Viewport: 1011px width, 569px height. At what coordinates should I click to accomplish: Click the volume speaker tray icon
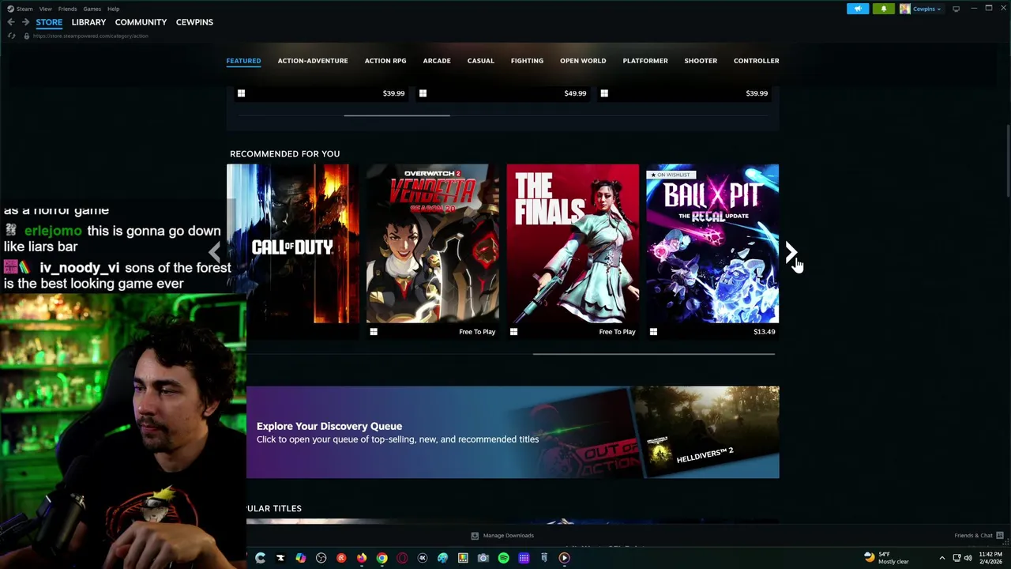(x=968, y=558)
